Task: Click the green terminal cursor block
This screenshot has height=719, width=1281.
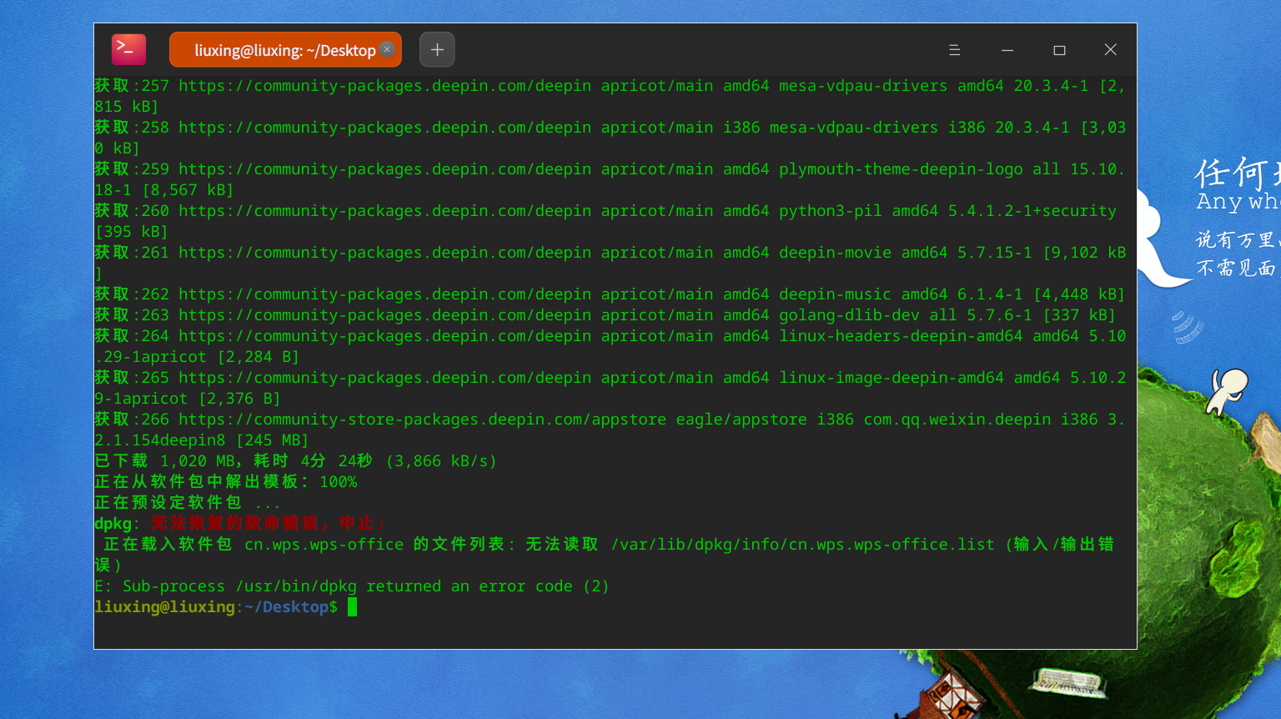Action: pos(353,607)
